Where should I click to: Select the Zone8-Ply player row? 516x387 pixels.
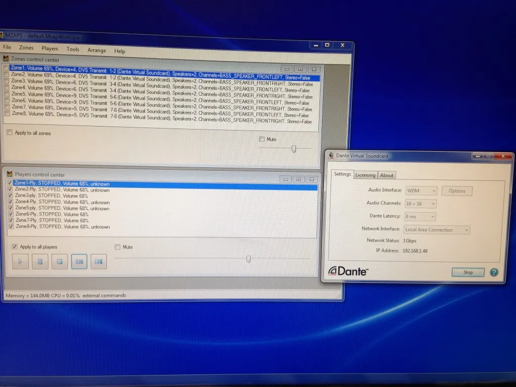(165, 227)
